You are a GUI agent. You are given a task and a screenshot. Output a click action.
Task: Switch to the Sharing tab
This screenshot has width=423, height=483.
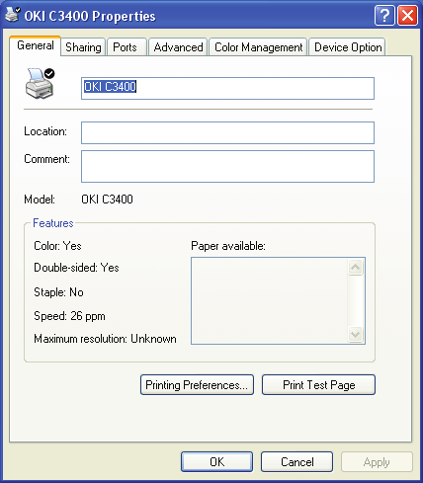[x=83, y=47]
